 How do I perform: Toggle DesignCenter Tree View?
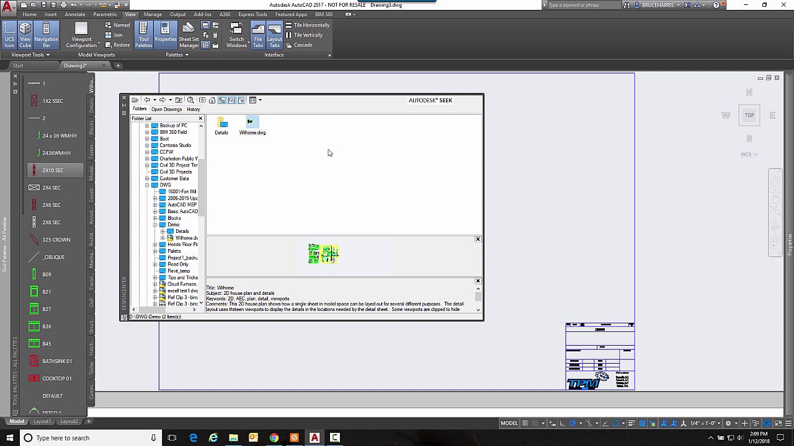click(222, 100)
